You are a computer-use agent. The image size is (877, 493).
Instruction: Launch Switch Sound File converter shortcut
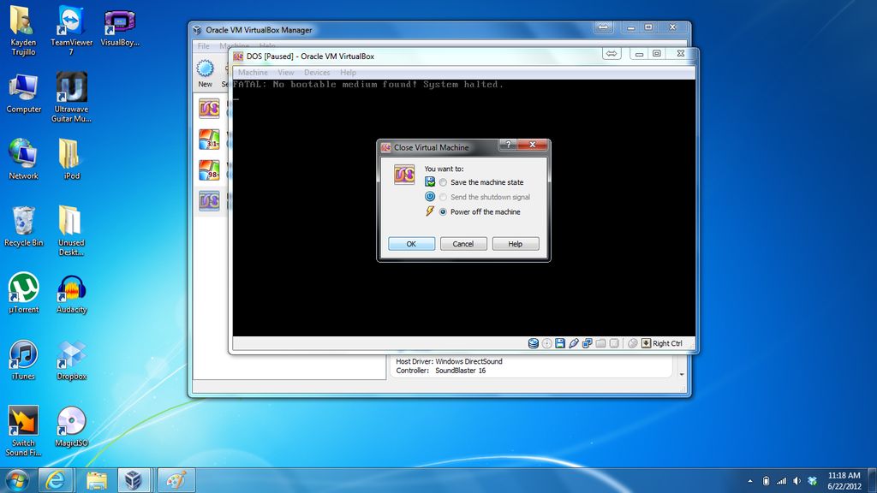click(x=23, y=431)
